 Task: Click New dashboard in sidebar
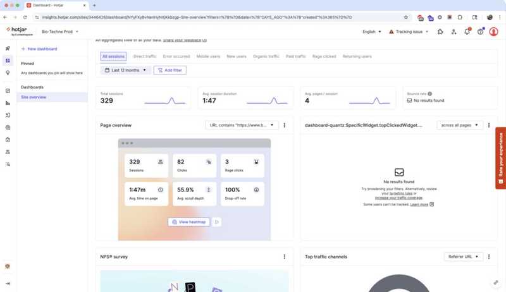(x=39, y=49)
